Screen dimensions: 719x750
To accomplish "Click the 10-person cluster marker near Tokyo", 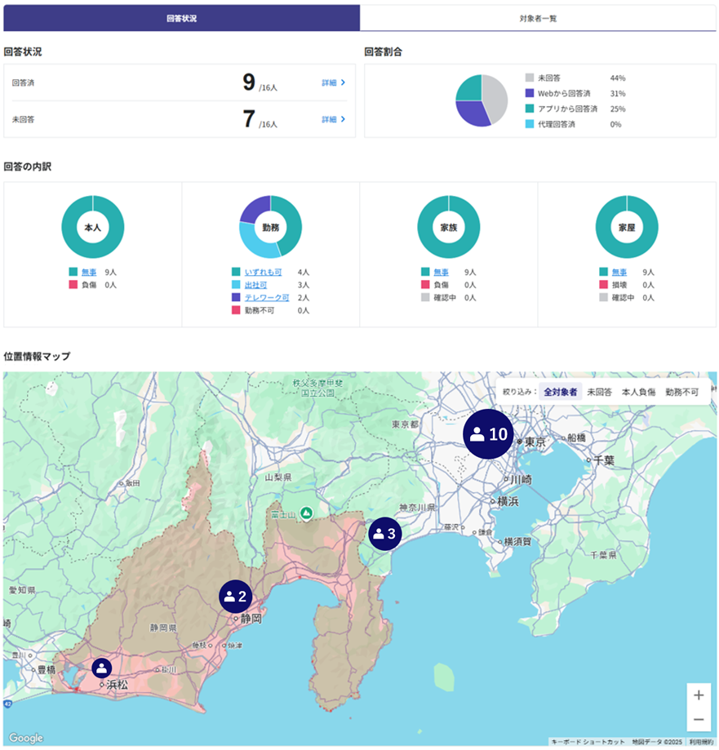I will coord(490,434).
